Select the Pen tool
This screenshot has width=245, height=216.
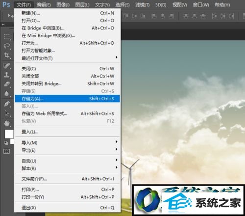pos(7,104)
